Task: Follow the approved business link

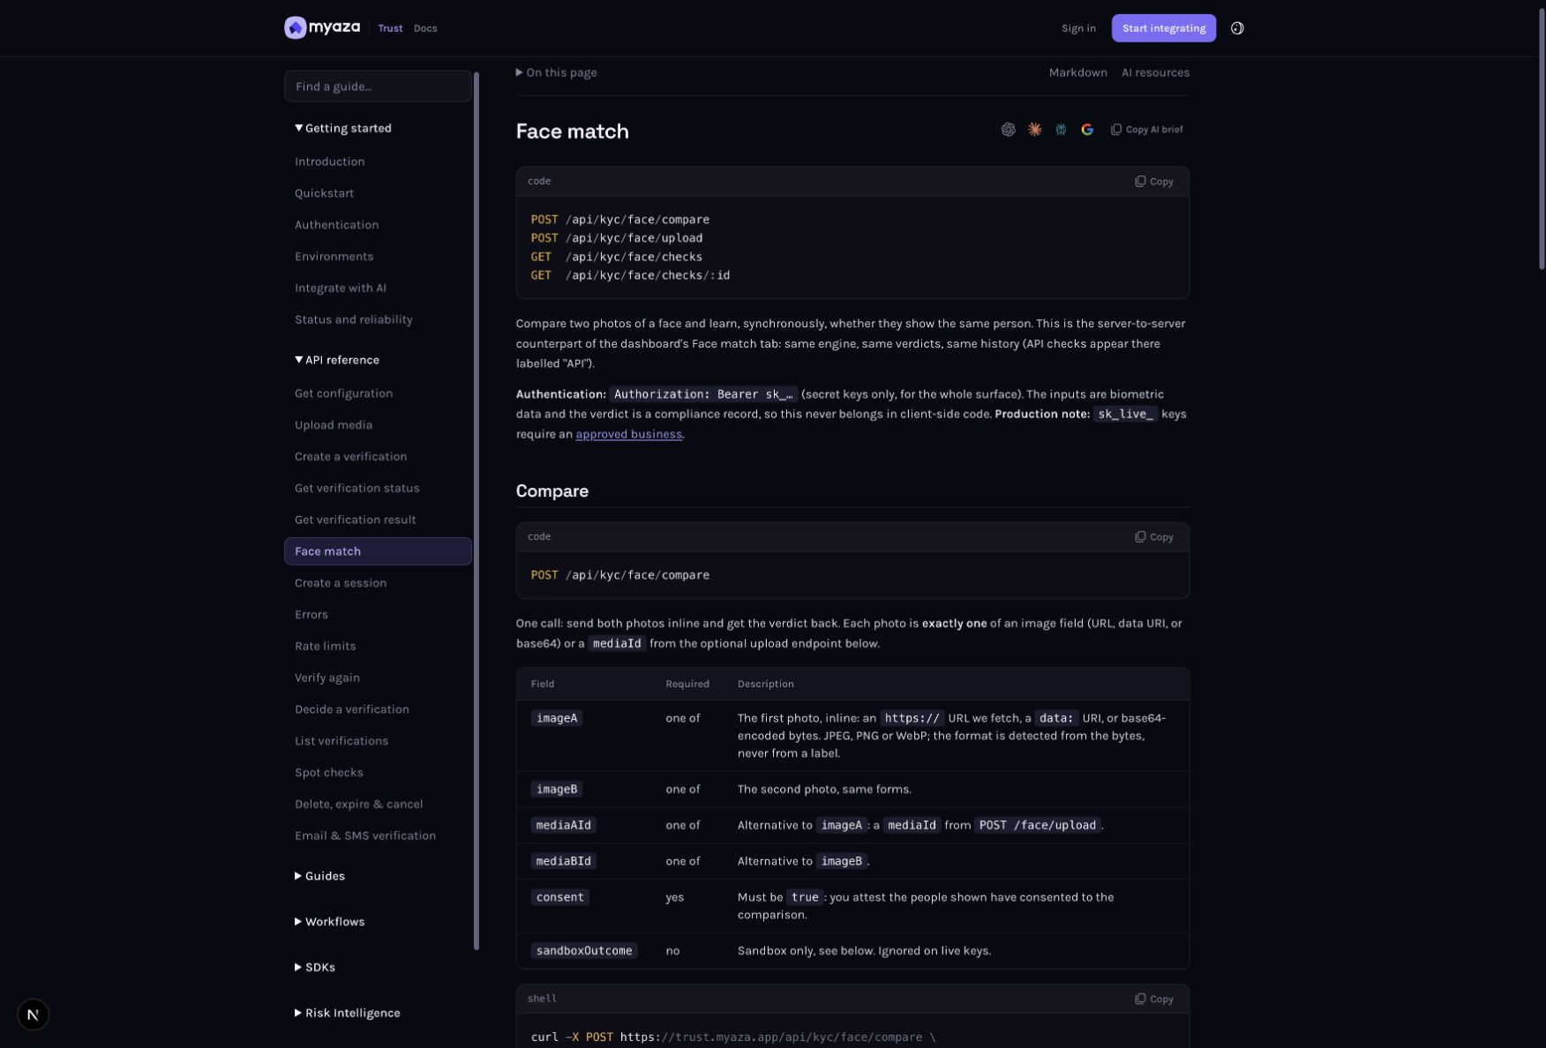Action: pos(628,434)
